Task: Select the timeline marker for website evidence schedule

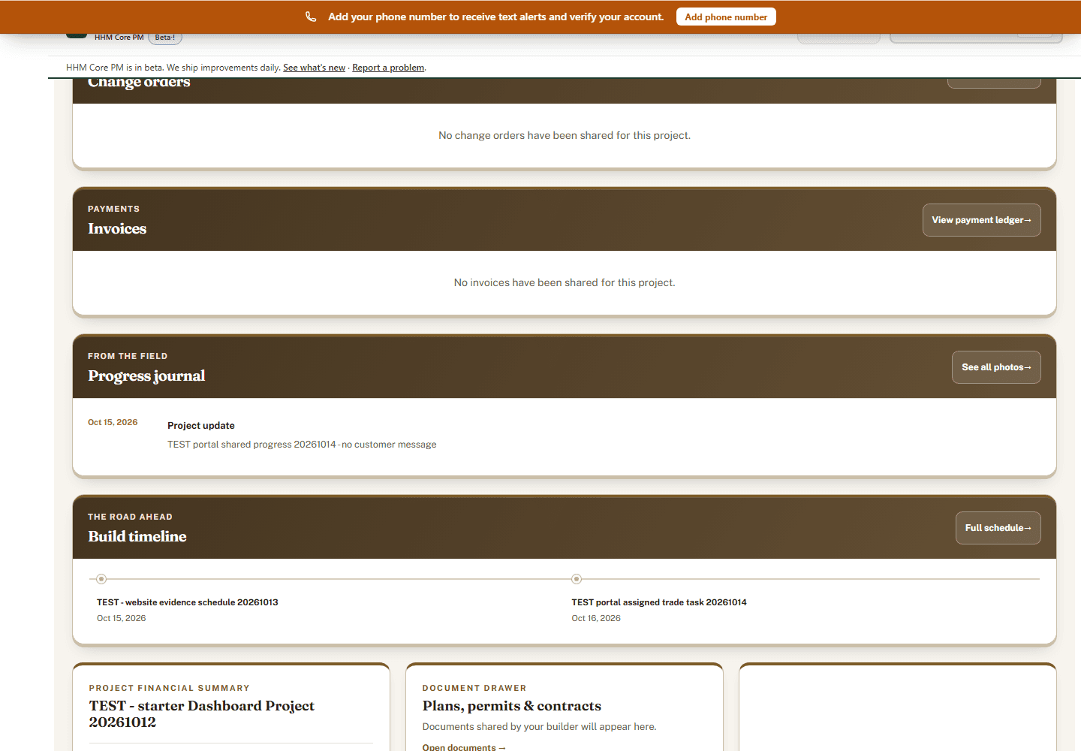Action: [x=101, y=579]
